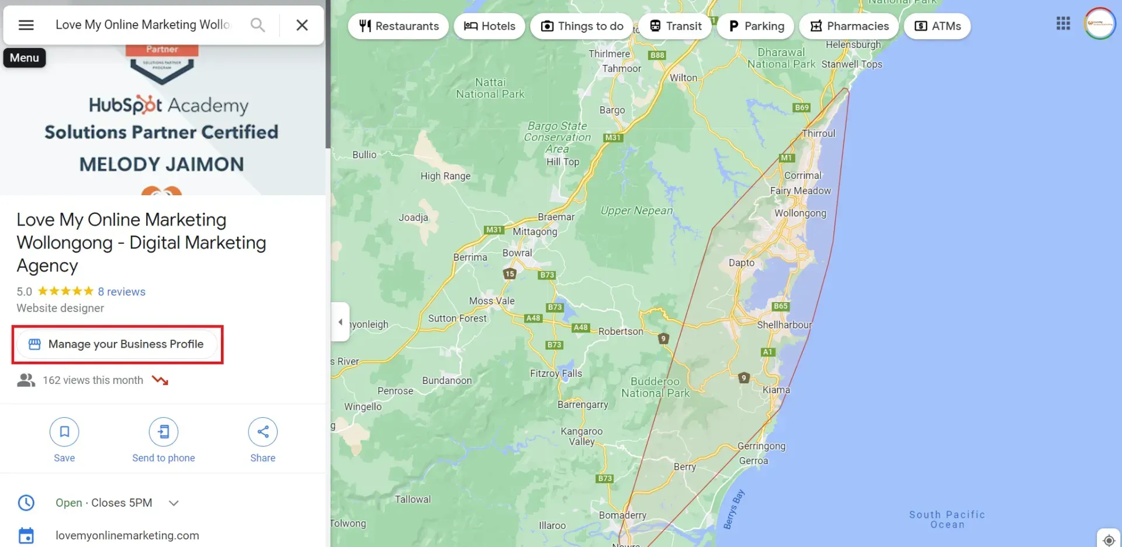
Task: Click the Thirroul map label
Action: coord(819,133)
